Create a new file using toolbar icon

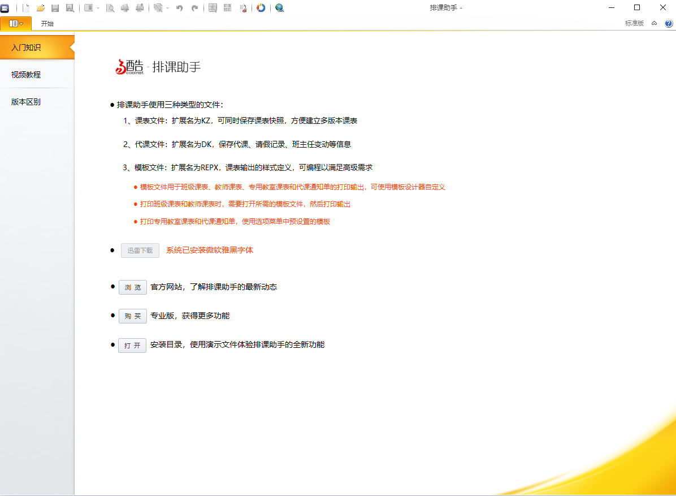pyautogui.click(x=26, y=8)
